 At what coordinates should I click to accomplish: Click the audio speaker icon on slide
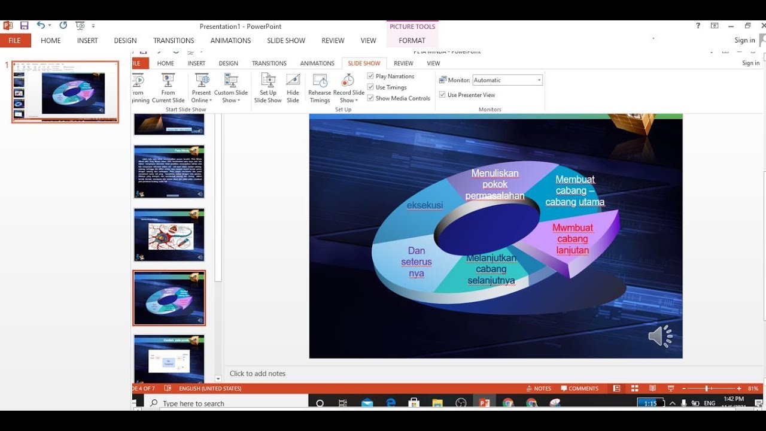[x=661, y=336]
